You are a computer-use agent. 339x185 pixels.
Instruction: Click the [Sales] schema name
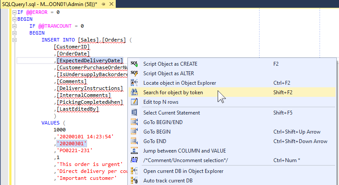(88, 40)
